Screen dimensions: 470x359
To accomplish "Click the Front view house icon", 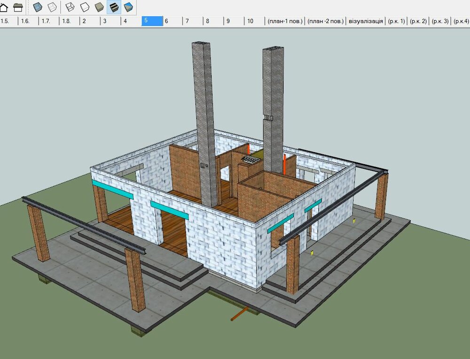I will [4, 7].
